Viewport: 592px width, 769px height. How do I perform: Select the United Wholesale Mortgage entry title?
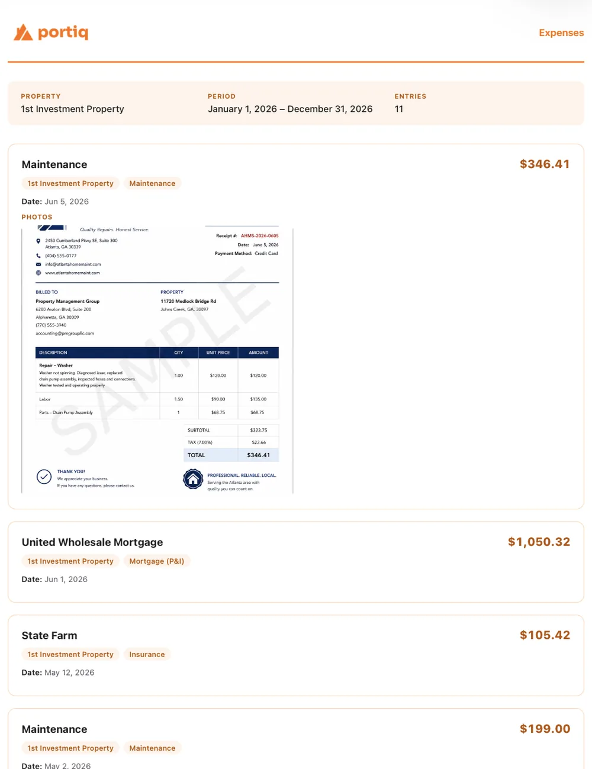[x=92, y=542]
